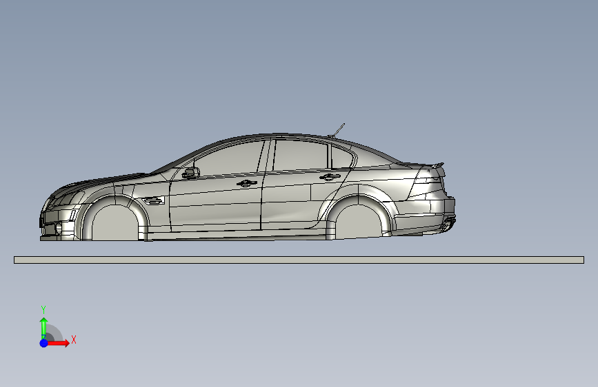Select the front door window glass
598x387 pixels.
pos(229,158)
